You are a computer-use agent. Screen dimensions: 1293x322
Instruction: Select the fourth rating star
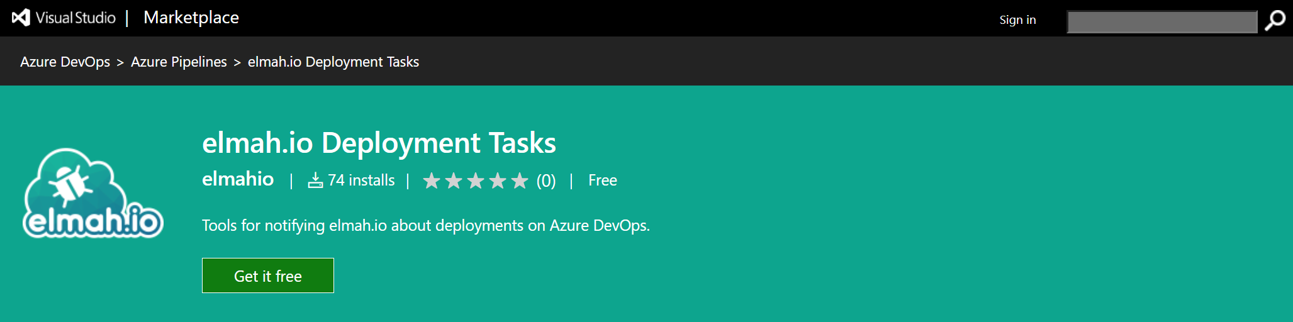point(498,181)
